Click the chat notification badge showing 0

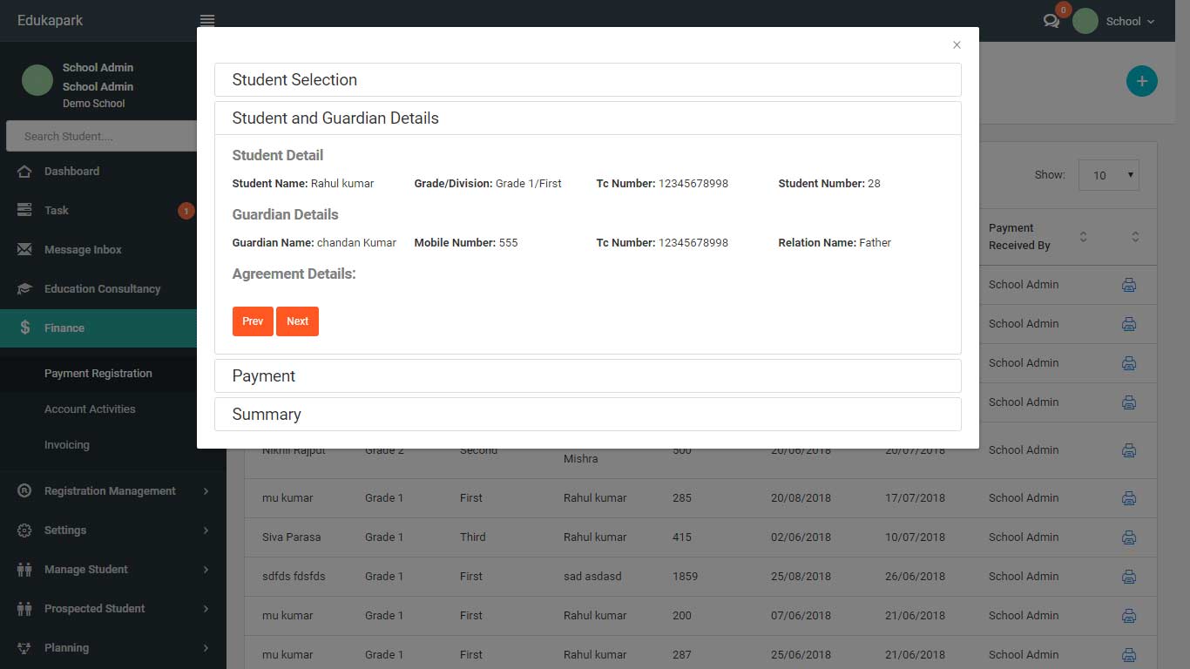pyautogui.click(x=1063, y=10)
